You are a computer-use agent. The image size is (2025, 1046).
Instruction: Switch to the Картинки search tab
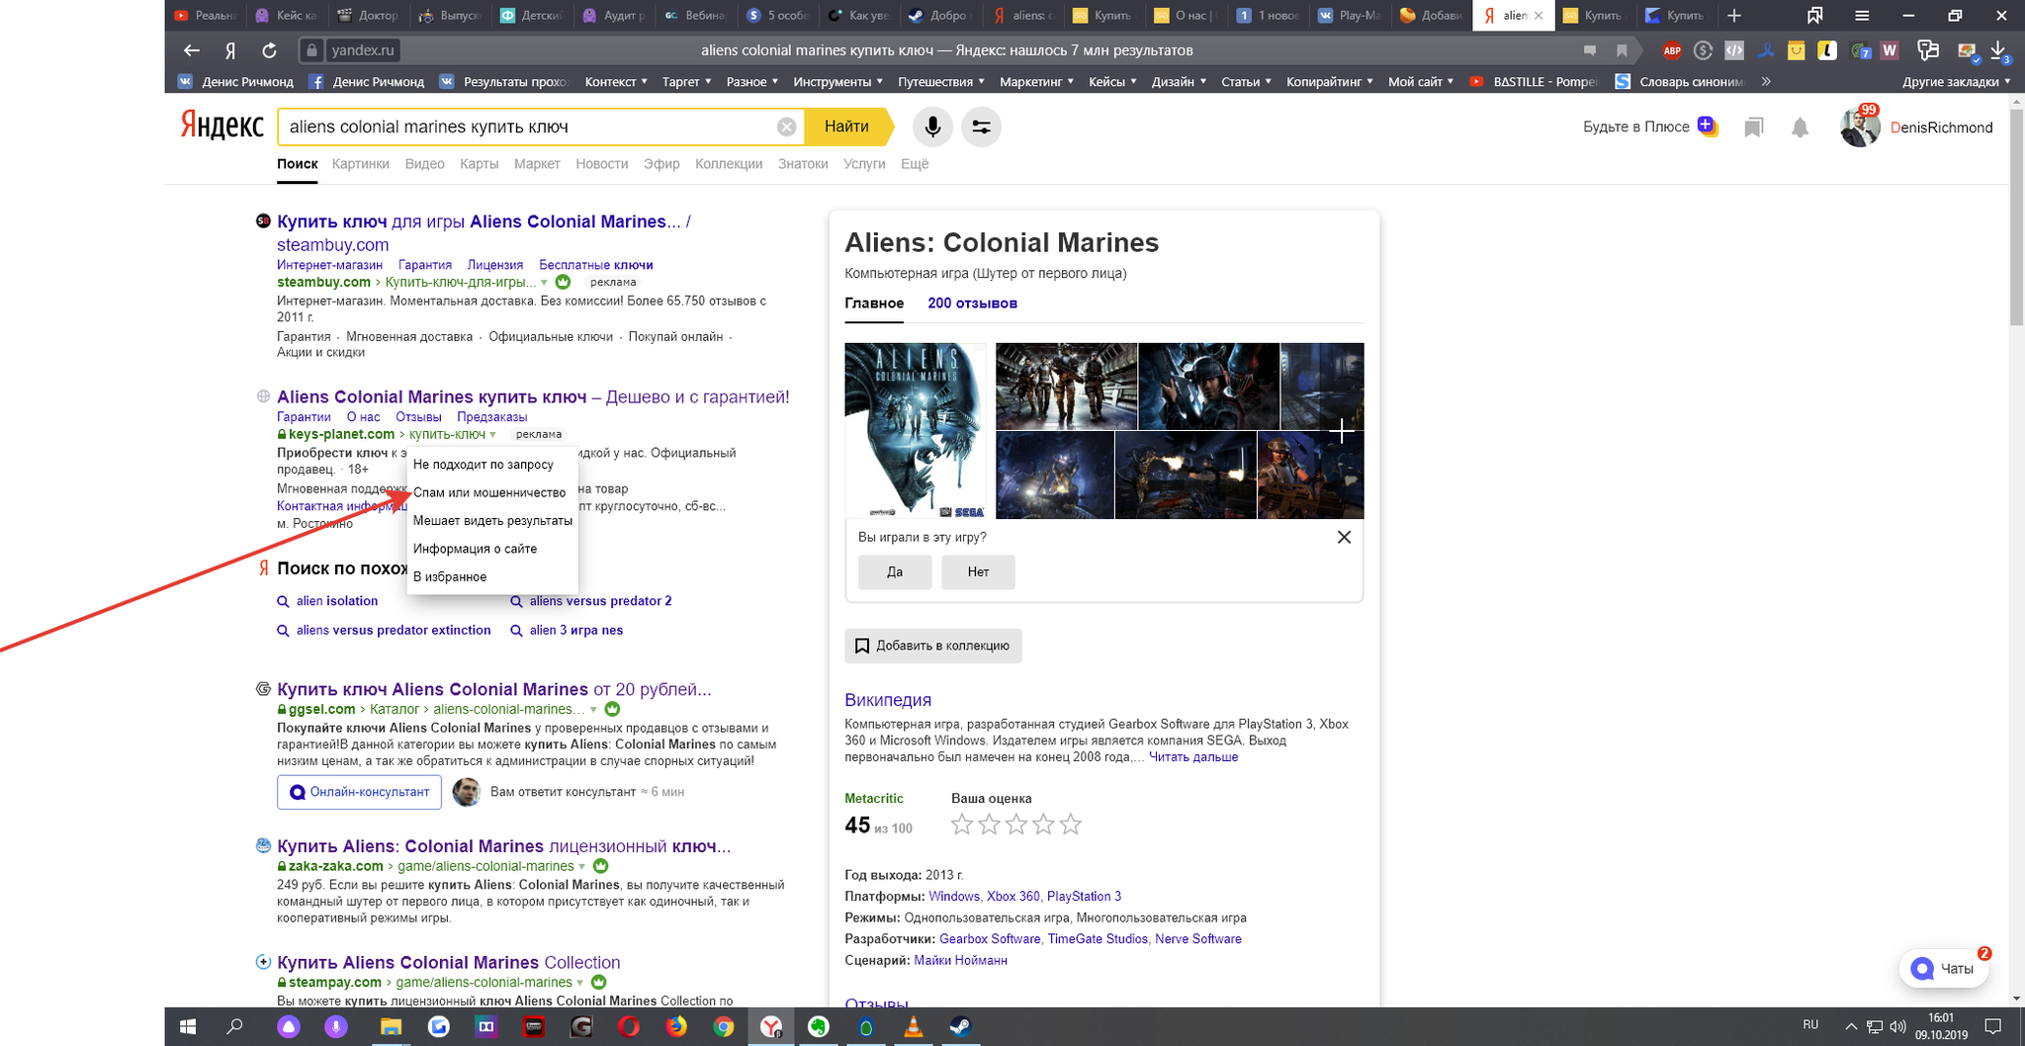[x=361, y=164]
